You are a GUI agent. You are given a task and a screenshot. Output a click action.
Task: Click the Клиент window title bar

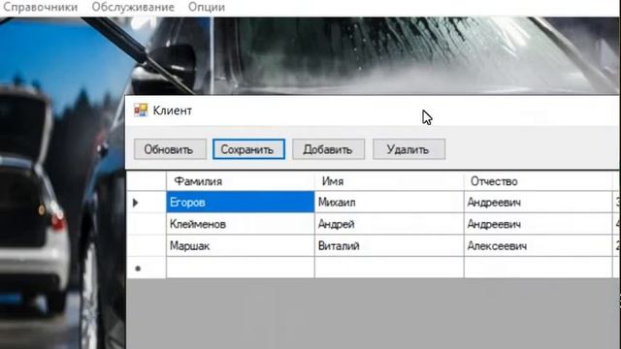point(373,111)
